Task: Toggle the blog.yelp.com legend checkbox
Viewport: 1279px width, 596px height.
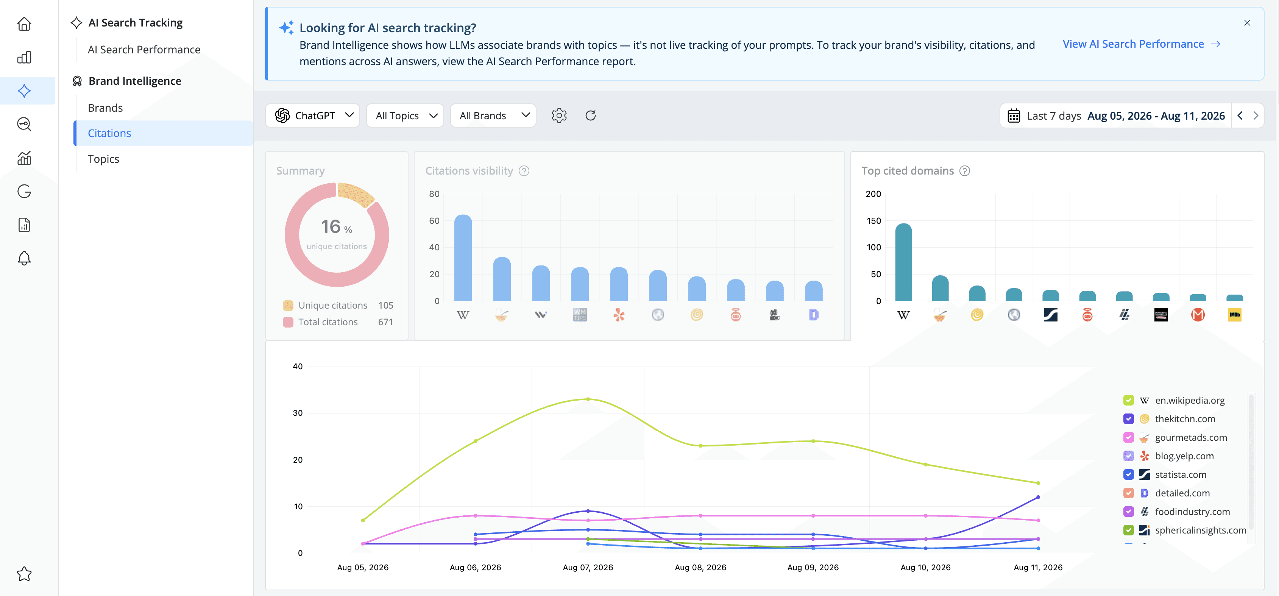Action: coord(1128,456)
